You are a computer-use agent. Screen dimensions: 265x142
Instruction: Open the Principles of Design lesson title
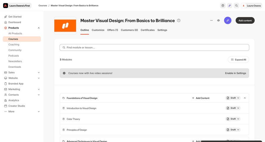[x=77, y=130]
